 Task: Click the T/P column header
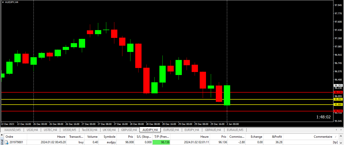161,137
